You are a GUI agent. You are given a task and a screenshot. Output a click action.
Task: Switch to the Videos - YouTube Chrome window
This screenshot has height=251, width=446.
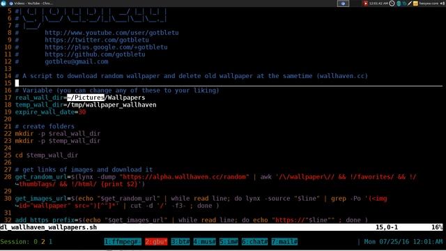(31, 3)
